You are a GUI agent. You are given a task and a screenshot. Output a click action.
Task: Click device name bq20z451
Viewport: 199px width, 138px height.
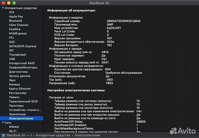coord(114,28)
